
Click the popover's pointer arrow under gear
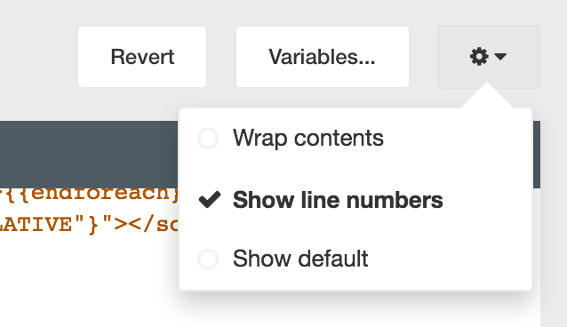tap(487, 95)
